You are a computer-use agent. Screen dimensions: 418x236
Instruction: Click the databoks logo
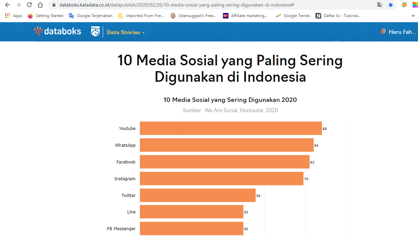tap(57, 31)
